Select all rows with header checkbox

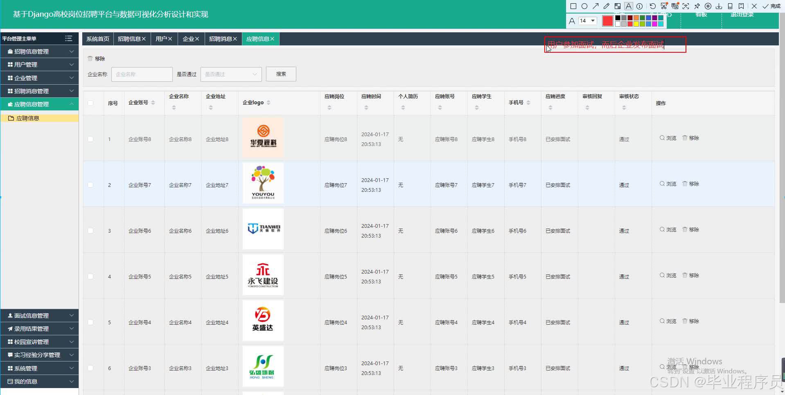[x=90, y=103]
